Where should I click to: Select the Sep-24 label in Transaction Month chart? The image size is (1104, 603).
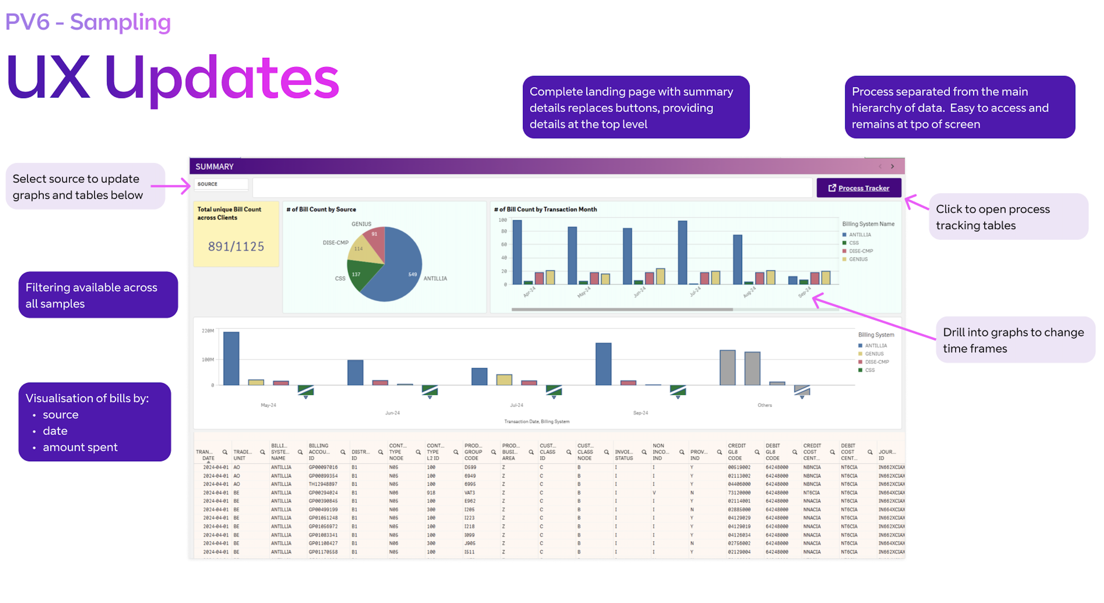pos(805,292)
